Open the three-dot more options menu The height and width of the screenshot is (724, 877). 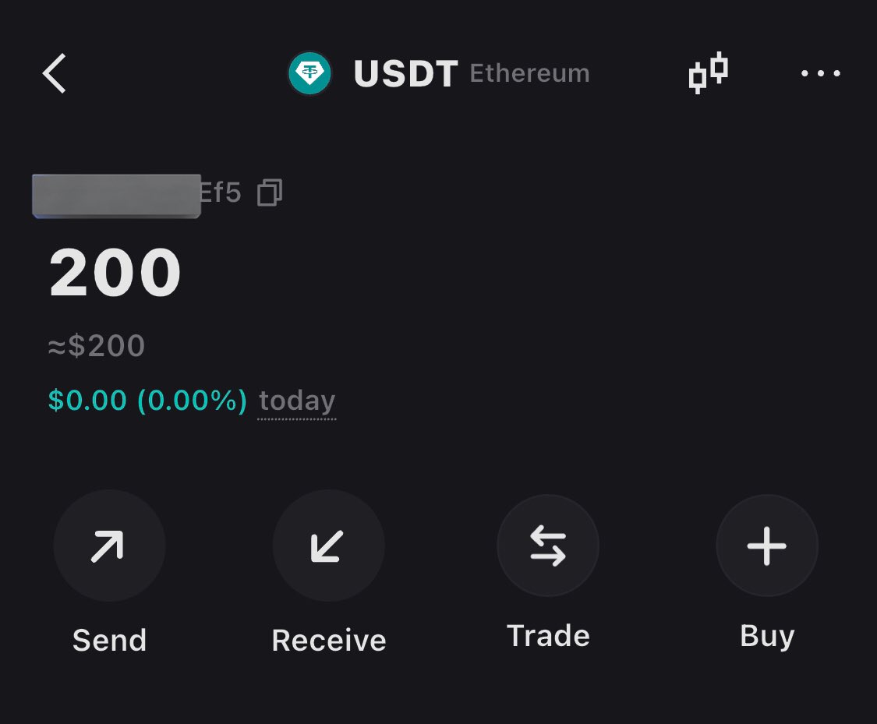(x=821, y=73)
